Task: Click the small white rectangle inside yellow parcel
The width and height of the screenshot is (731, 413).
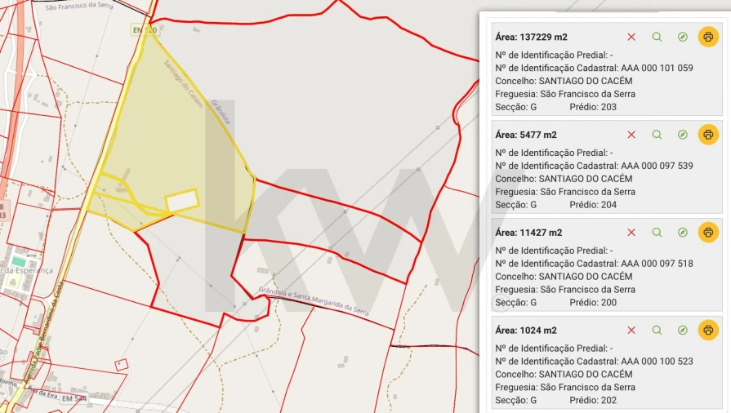Action: coord(182,200)
